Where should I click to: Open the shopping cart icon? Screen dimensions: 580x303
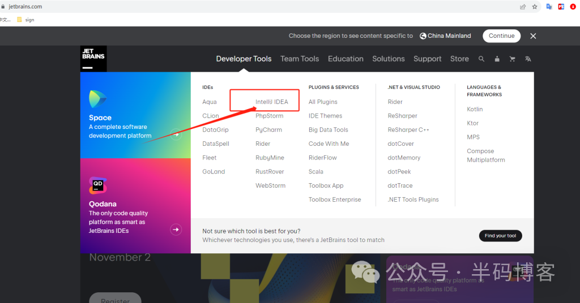point(512,59)
